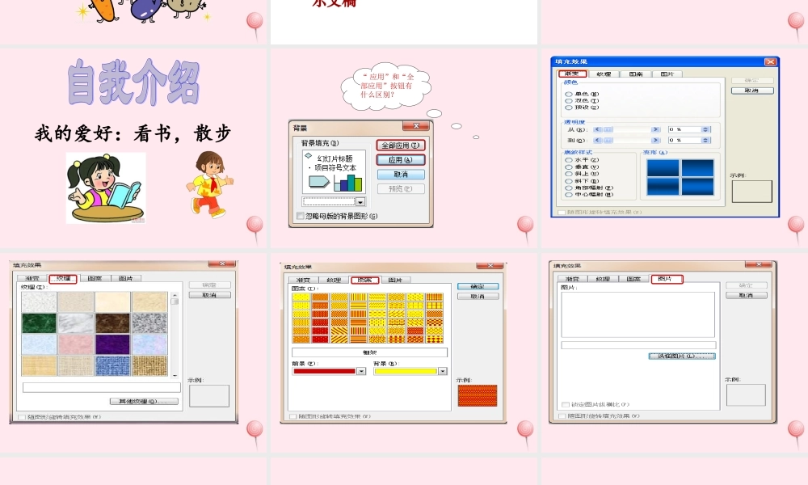Select the gray granite texture
The height and width of the screenshot is (485, 808).
[150, 323]
